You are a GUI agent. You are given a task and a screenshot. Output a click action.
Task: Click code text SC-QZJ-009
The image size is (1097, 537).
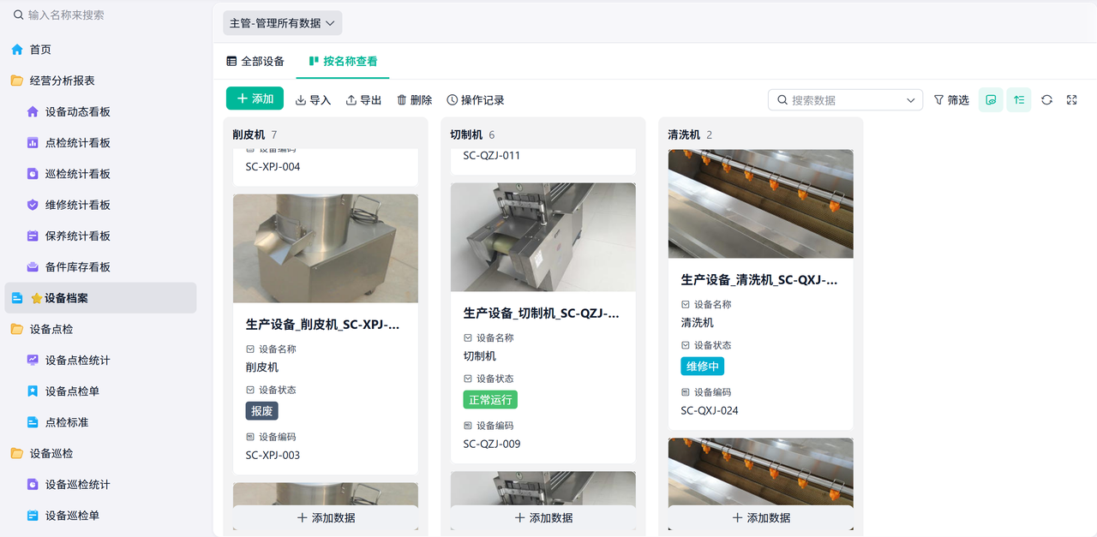coord(492,445)
